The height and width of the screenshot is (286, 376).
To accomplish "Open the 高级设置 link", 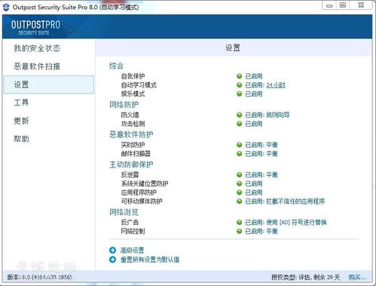I will [x=133, y=251].
